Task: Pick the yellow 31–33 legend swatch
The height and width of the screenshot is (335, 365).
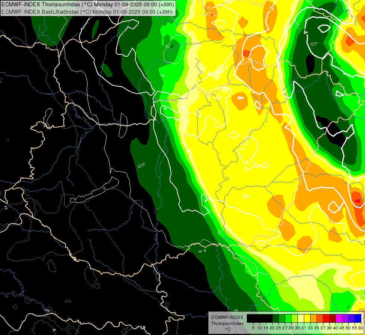Action: pyautogui.click(x=307, y=318)
